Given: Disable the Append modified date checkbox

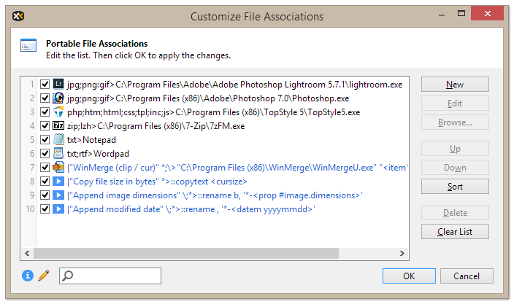Looking at the screenshot, I should 45,209.
